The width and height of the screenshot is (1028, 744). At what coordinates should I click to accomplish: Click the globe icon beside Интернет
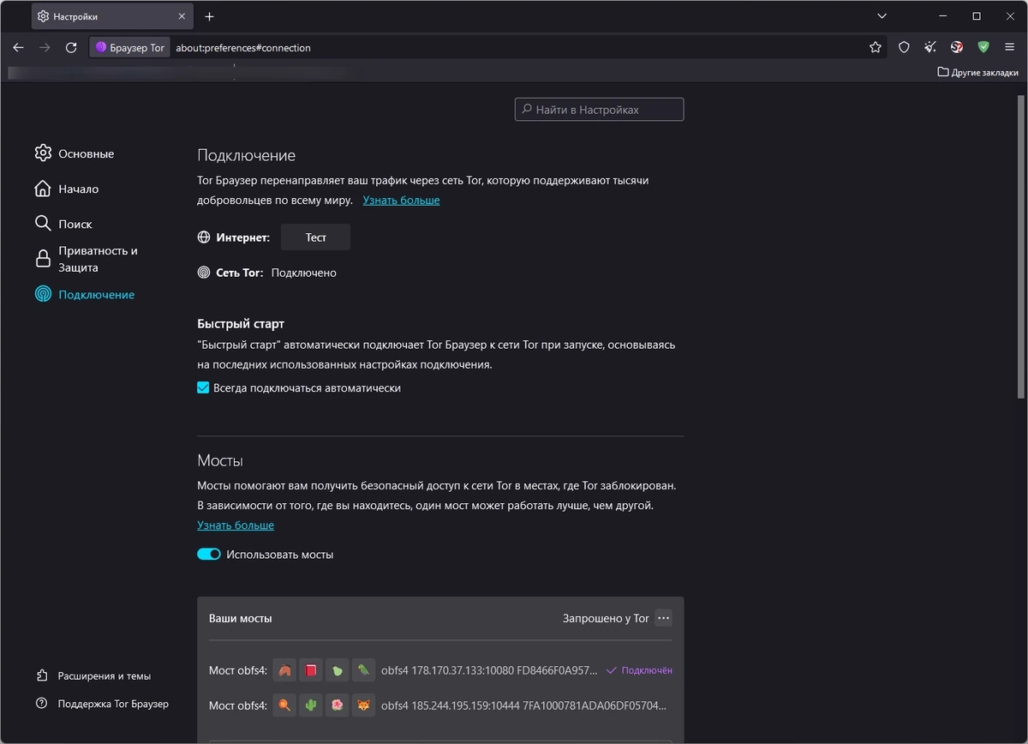[x=204, y=237]
